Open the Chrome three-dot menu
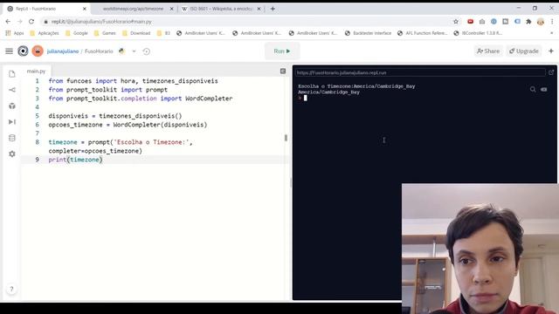Viewport: 559px width, 314px height. point(552,22)
